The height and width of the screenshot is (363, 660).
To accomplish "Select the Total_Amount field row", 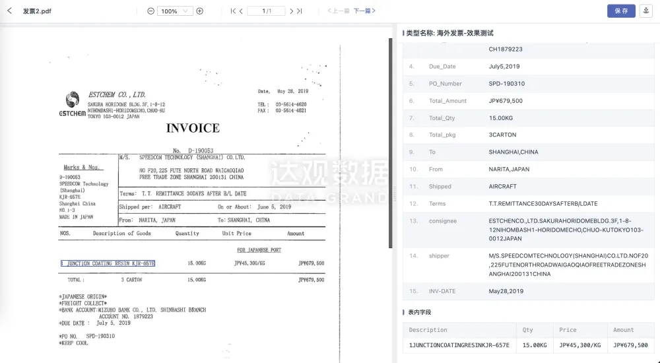I will point(528,101).
